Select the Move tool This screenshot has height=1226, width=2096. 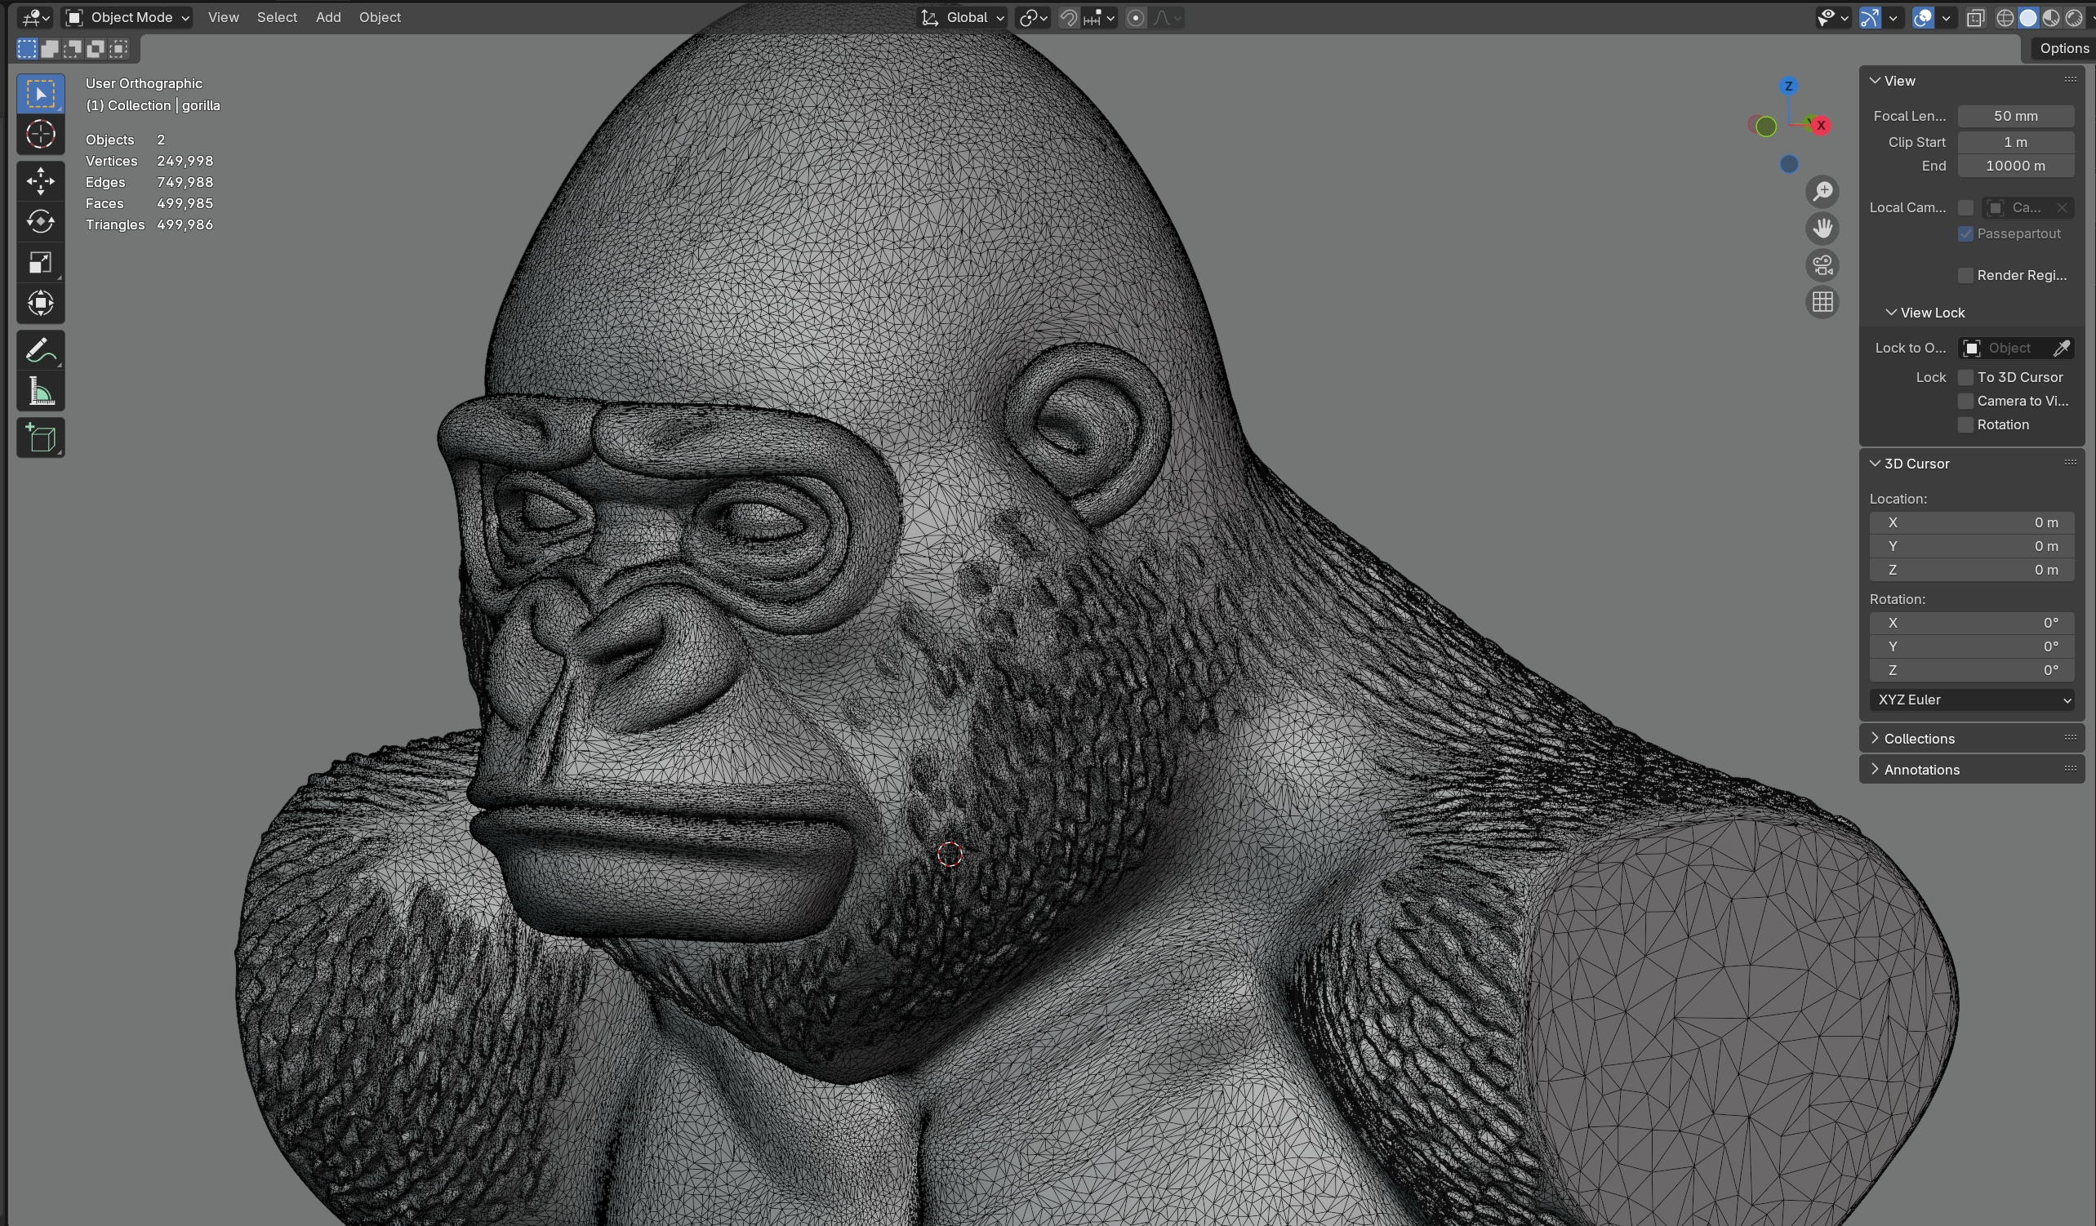click(x=40, y=180)
